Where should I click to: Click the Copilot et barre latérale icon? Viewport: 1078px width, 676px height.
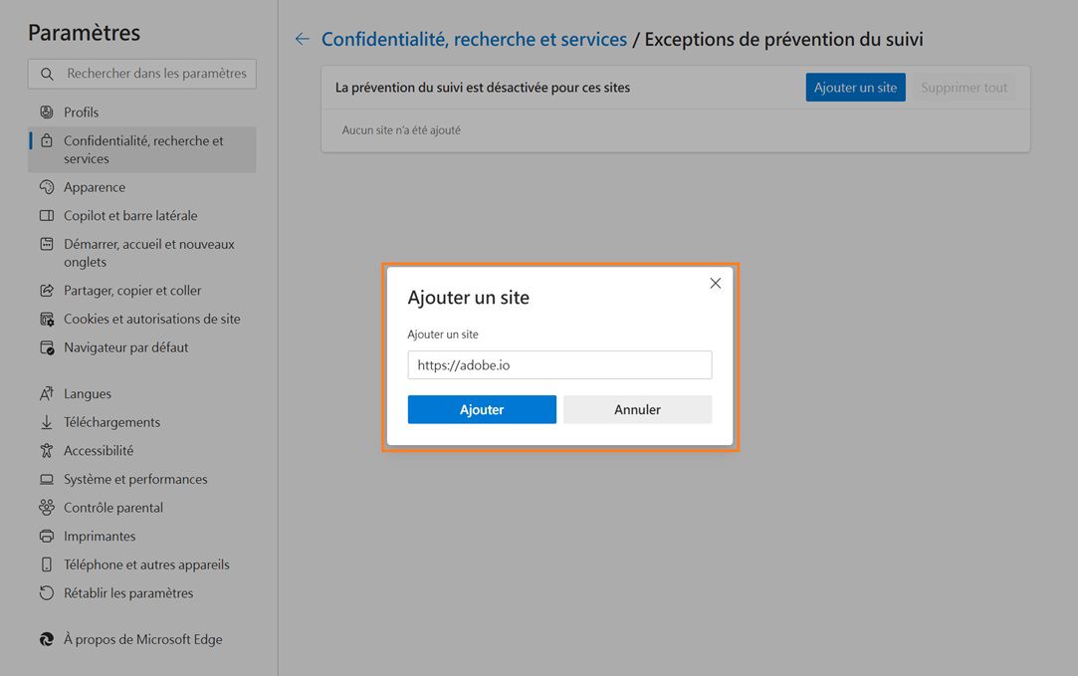47,215
